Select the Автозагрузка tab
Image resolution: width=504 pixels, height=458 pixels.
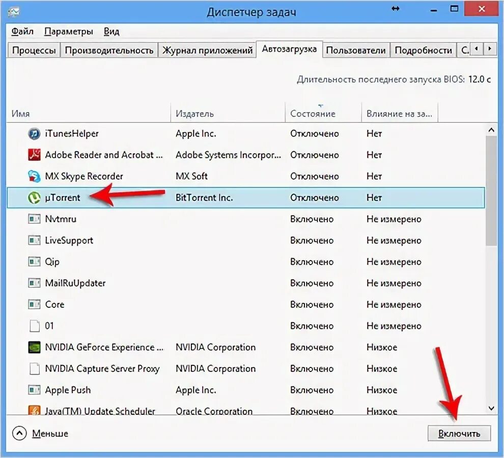pos(289,49)
